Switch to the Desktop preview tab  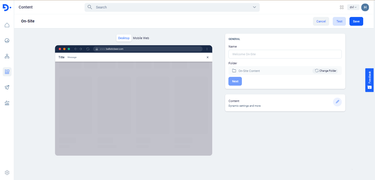click(x=124, y=38)
